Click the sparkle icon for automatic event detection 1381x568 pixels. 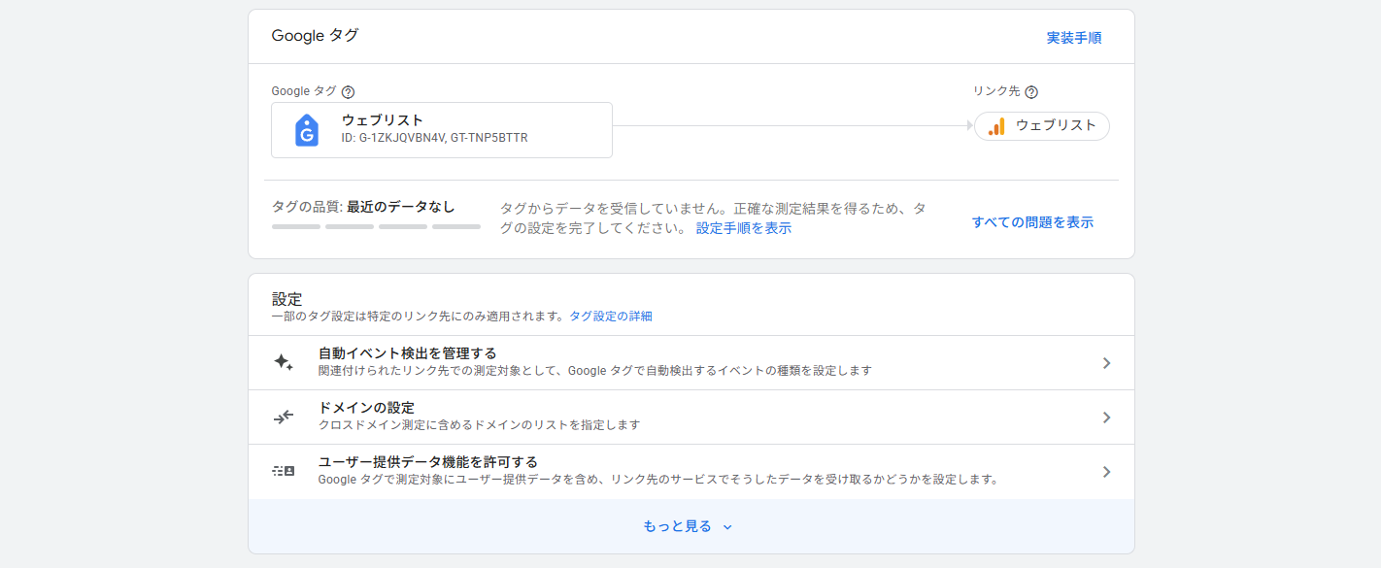(x=283, y=363)
